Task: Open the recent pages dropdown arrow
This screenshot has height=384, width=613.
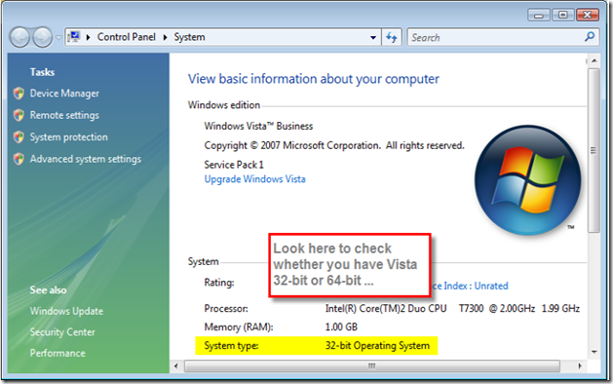Action: pos(58,38)
